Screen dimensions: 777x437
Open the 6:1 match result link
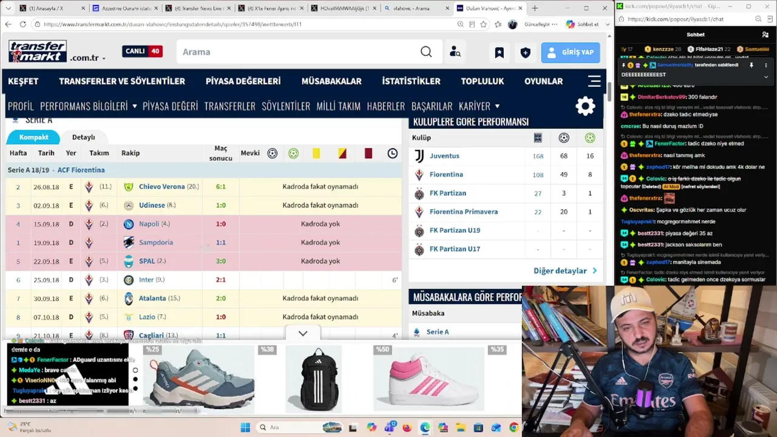[221, 187]
